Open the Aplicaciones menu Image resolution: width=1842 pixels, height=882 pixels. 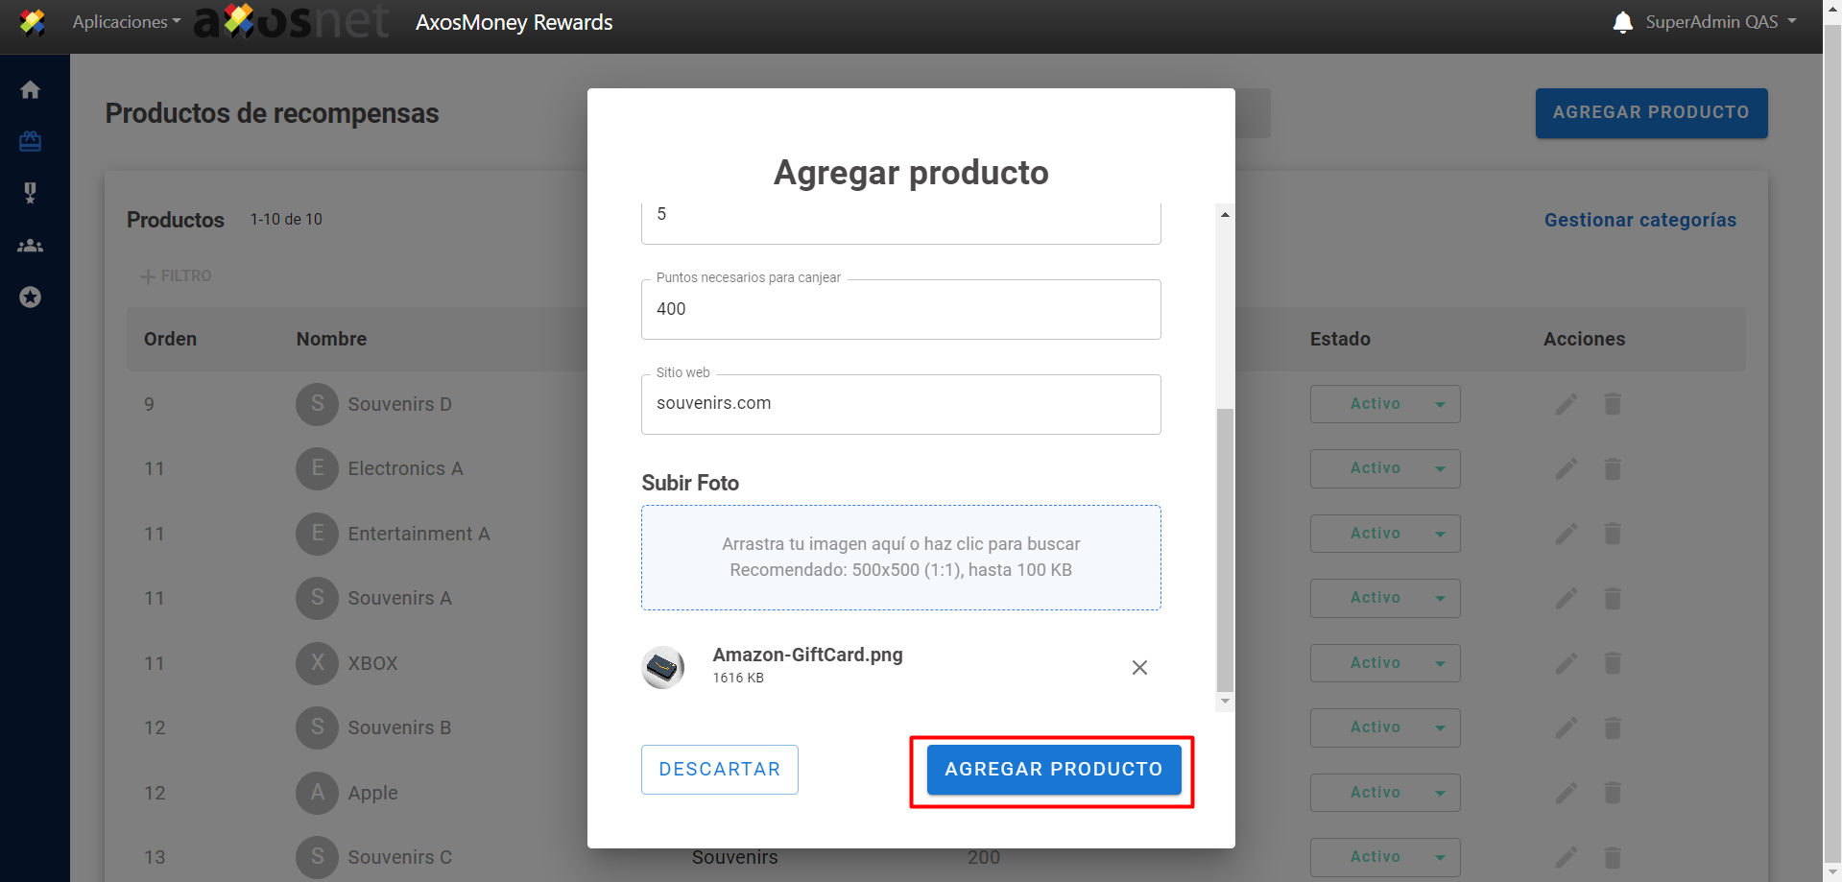(x=126, y=22)
